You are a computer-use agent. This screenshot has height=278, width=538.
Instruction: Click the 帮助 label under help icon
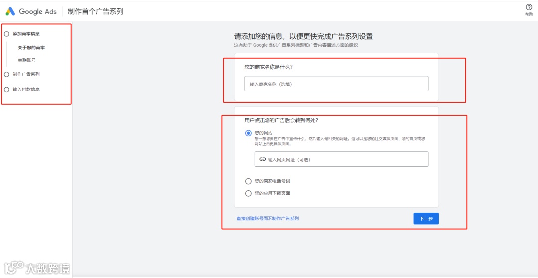pyautogui.click(x=529, y=14)
